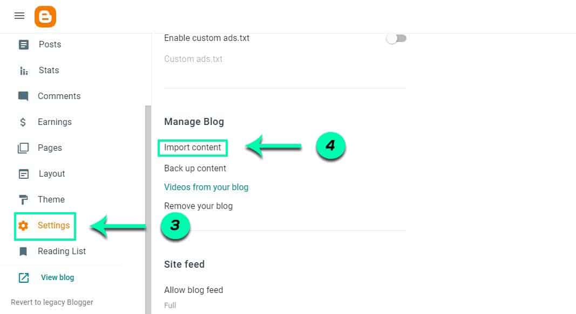Screen dimensions: 576x314
Task: Click the Posts document icon
Action: 23,45
